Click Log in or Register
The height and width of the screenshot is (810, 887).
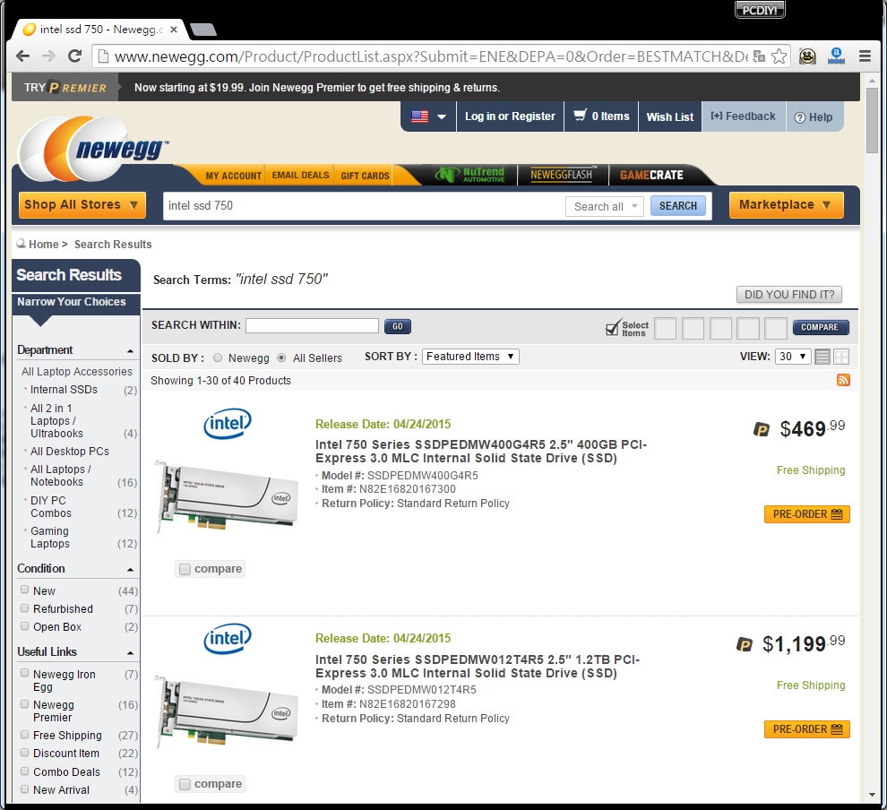click(x=511, y=116)
